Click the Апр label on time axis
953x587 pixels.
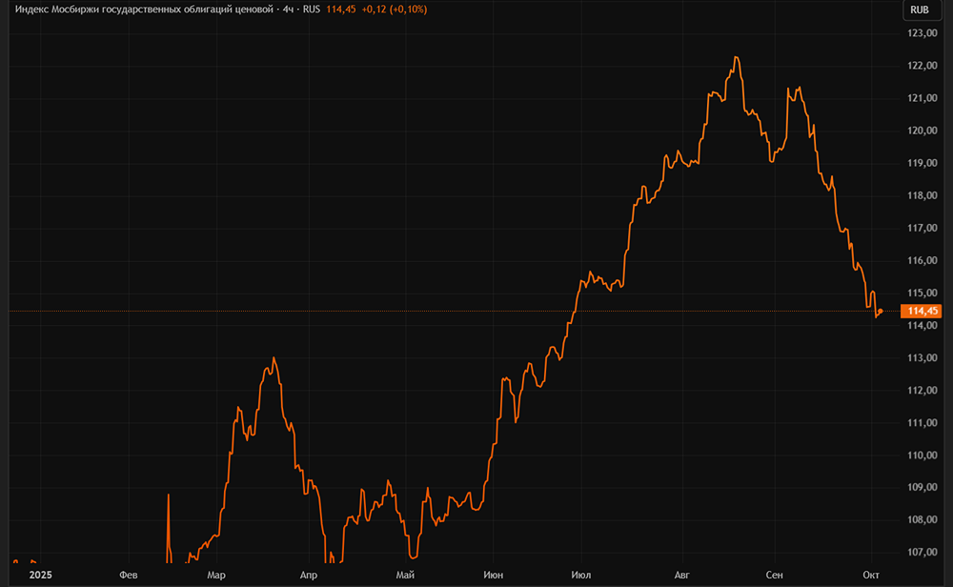point(308,575)
